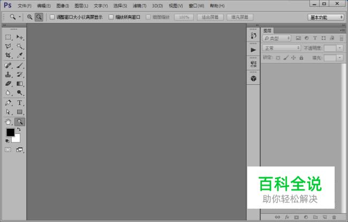Open the File menu
348x222 pixels.
(x=25, y=6)
